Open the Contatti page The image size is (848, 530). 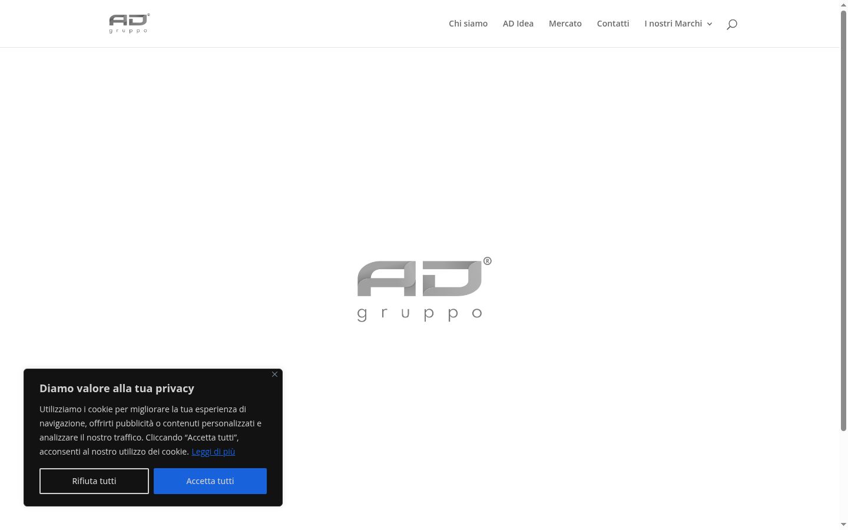coord(613,24)
